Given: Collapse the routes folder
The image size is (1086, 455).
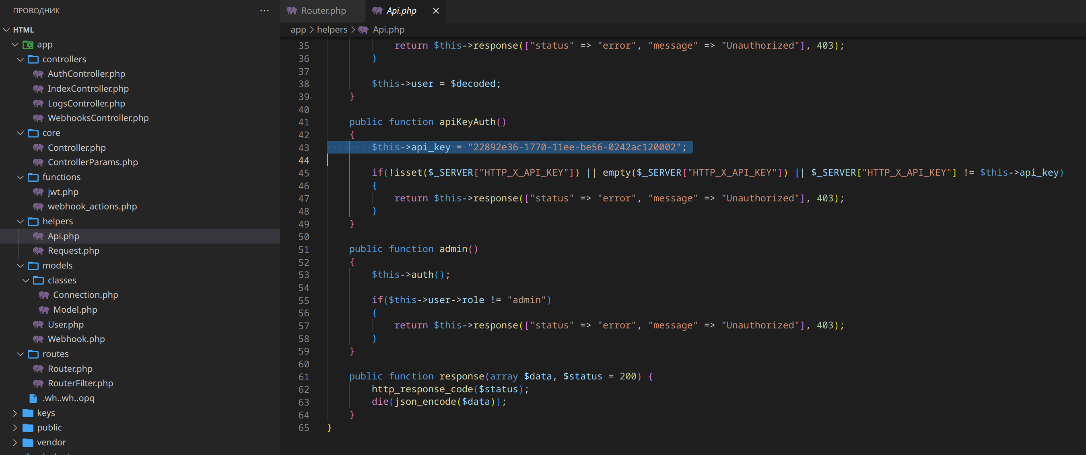Looking at the screenshot, I should point(20,354).
